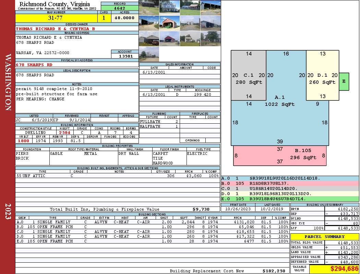The height and width of the screenshot is (274, 360).
Task: Click the acres value 48.0000
Action: click(125, 18)
